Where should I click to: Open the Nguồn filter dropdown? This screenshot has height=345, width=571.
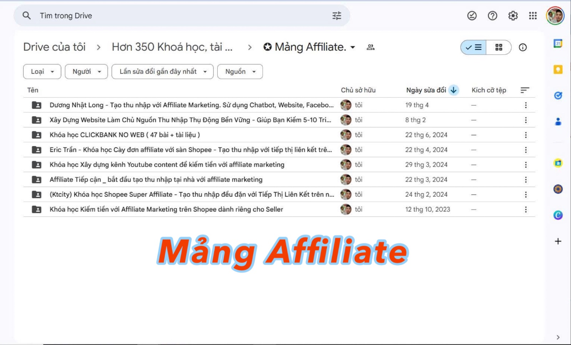240,72
